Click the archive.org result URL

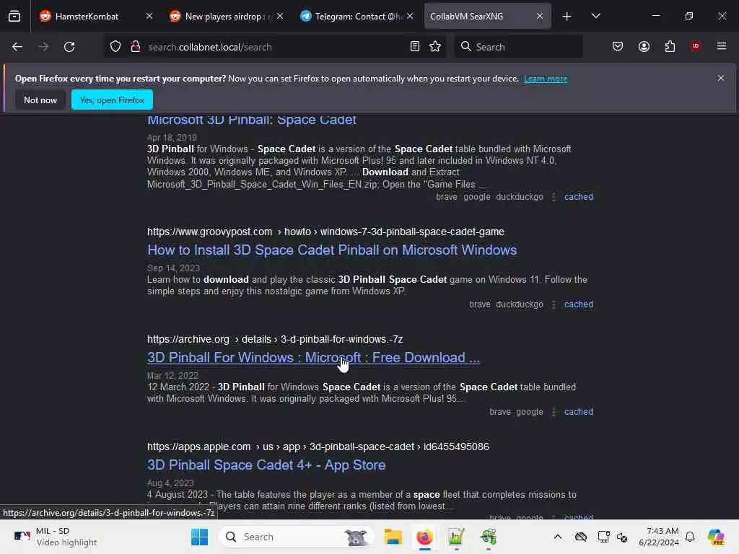click(275, 339)
